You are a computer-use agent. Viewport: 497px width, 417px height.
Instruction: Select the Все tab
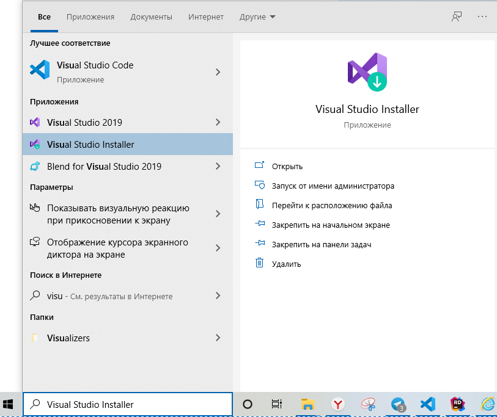[x=44, y=16]
